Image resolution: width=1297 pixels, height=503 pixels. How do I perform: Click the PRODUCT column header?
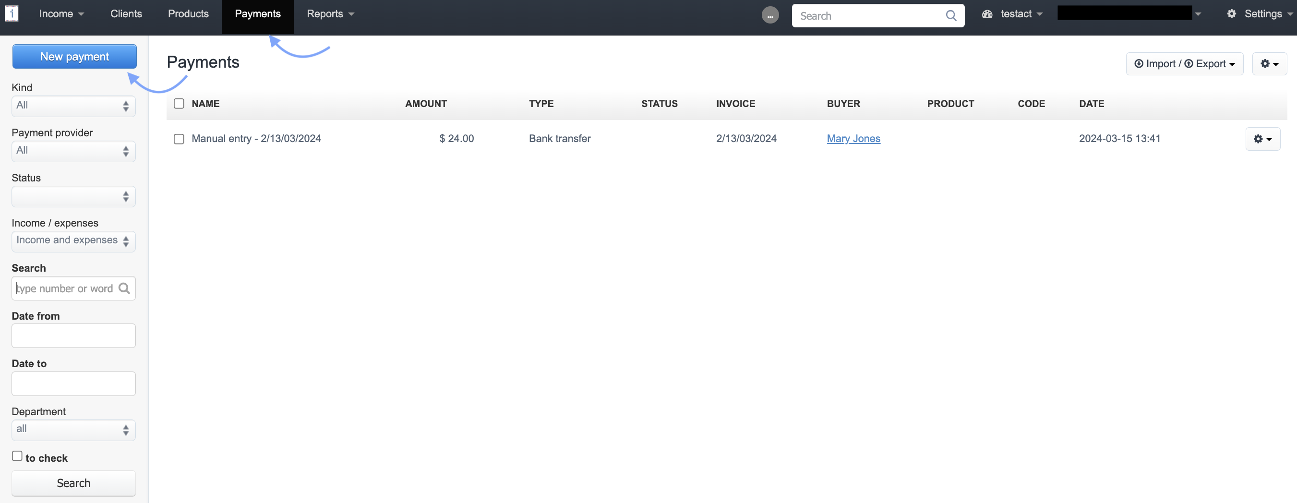(950, 104)
